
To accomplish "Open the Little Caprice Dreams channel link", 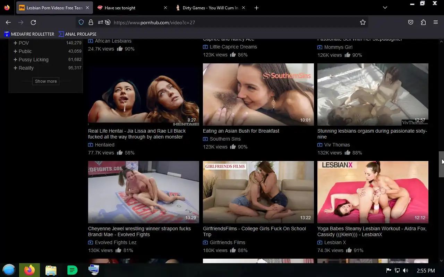I will (233, 47).
